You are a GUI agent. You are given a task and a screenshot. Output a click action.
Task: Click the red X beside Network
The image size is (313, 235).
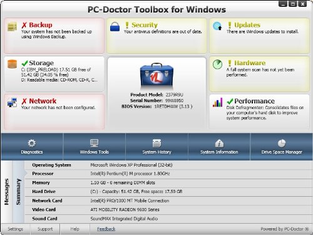pyautogui.click(x=24, y=102)
